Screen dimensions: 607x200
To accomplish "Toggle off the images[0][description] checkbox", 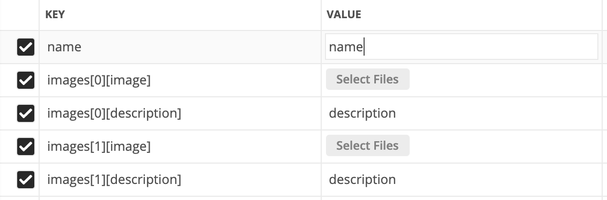I will click(x=26, y=113).
